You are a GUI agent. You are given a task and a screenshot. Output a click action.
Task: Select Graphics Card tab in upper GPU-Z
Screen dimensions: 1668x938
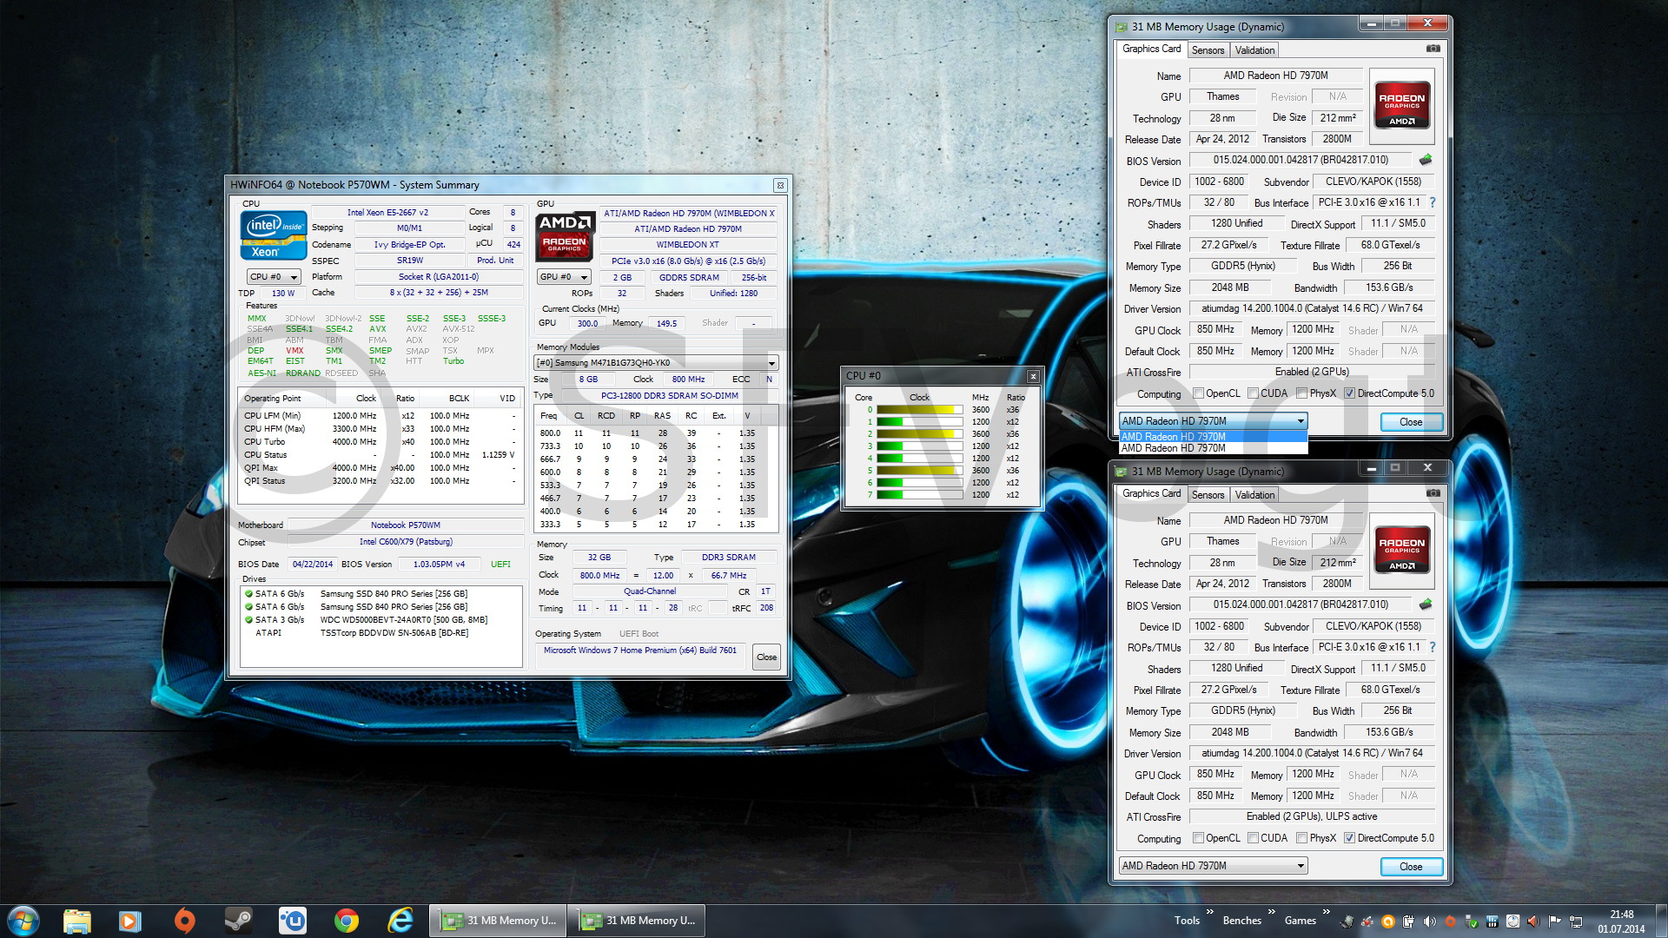tap(1151, 49)
